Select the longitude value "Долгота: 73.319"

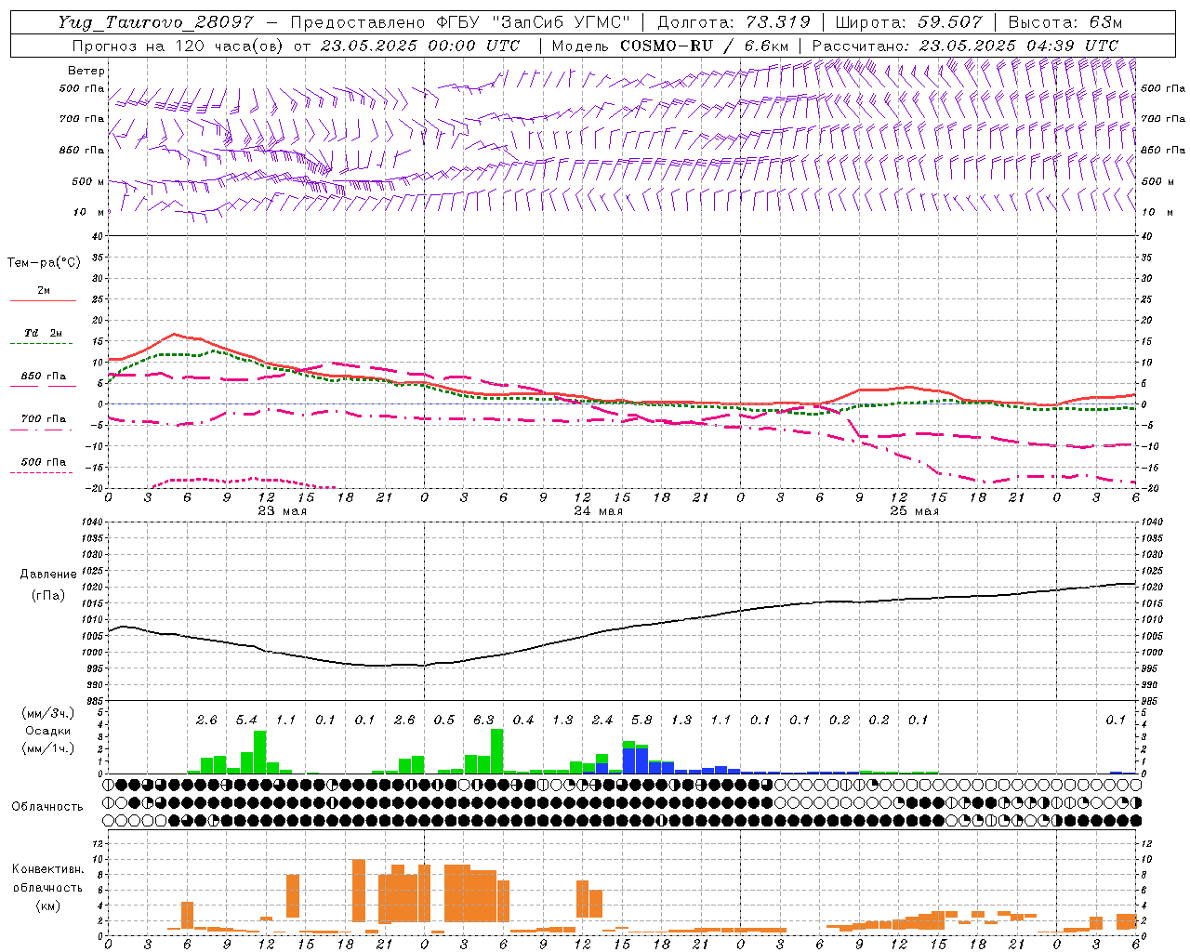click(x=734, y=22)
